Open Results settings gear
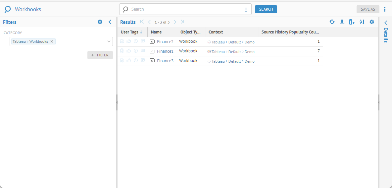 (372, 22)
